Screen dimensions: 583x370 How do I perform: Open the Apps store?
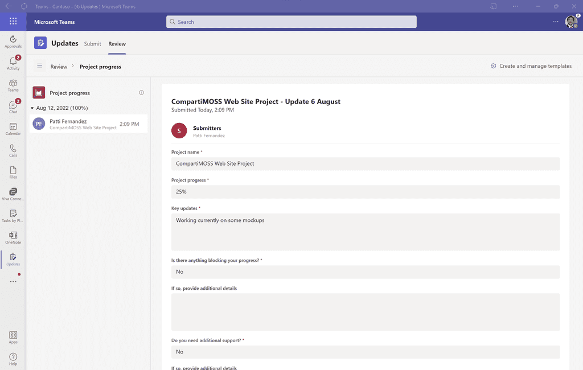tap(13, 338)
